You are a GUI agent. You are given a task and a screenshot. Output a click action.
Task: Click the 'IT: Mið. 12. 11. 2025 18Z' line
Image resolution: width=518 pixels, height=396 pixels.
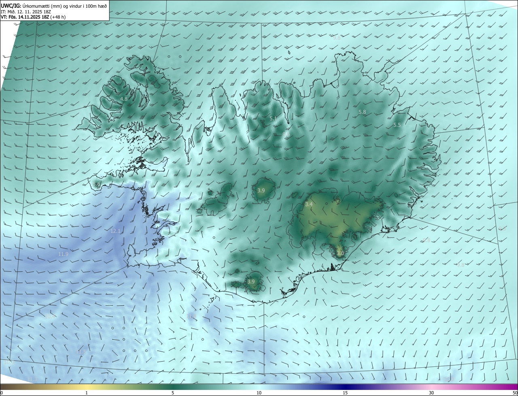(x=25, y=12)
